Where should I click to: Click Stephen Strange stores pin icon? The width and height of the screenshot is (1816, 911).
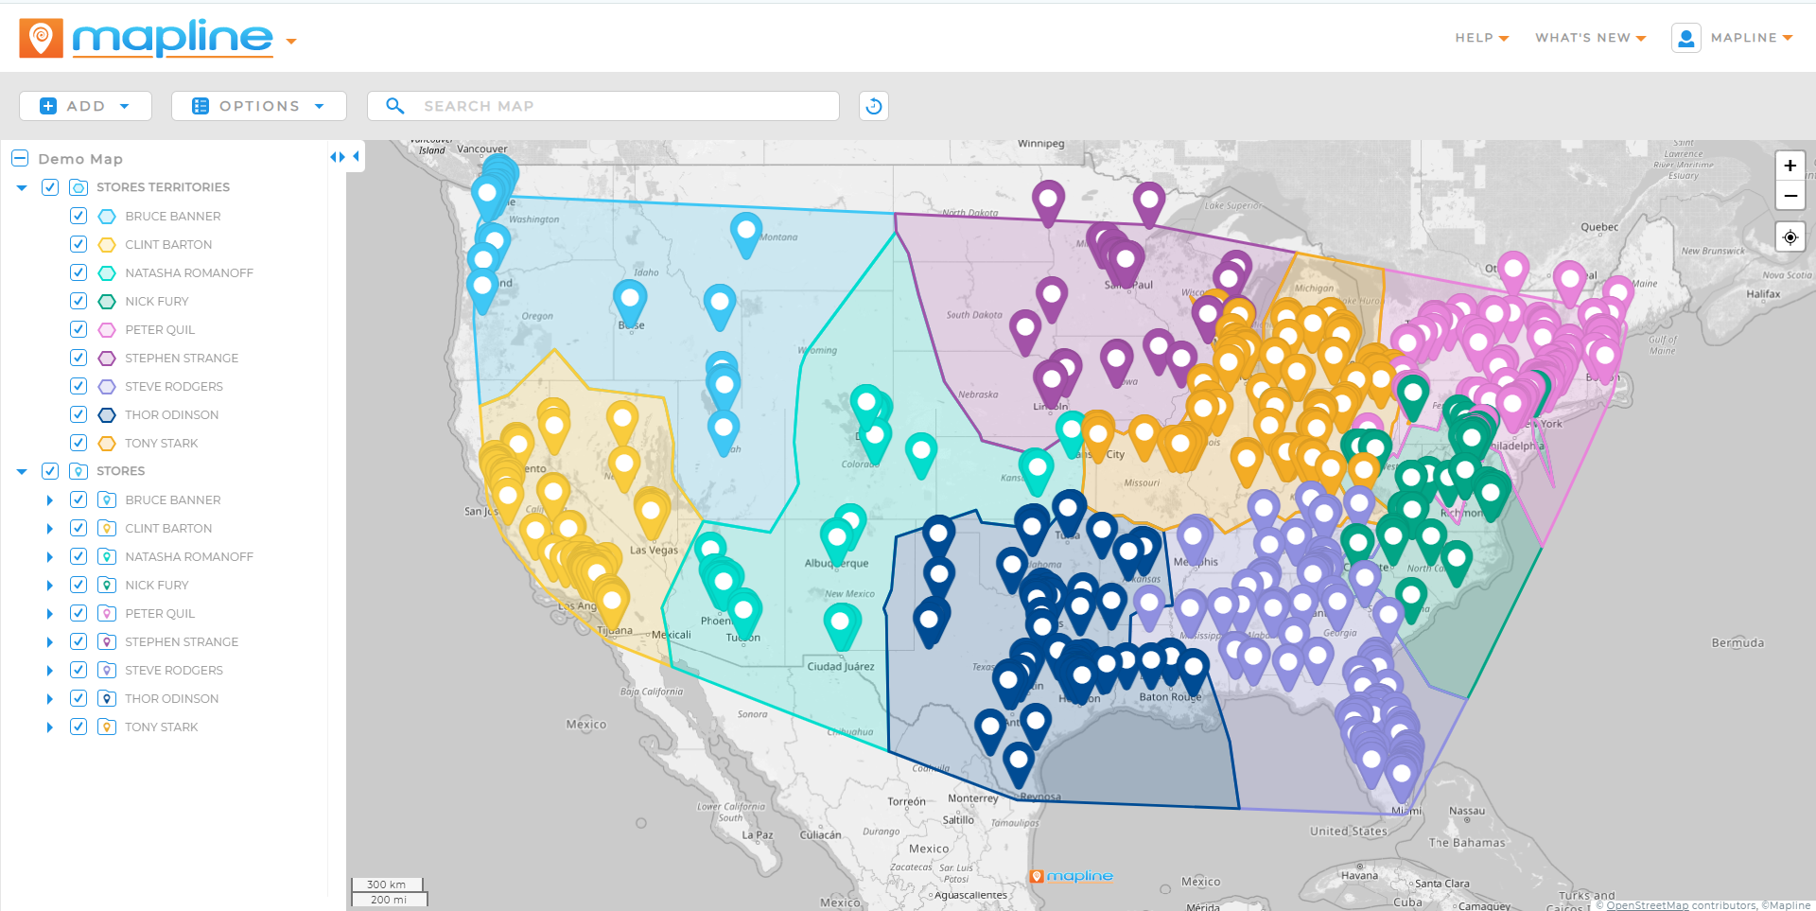point(107,641)
